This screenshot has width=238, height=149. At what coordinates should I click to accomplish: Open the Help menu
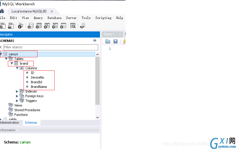pos(120,18)
